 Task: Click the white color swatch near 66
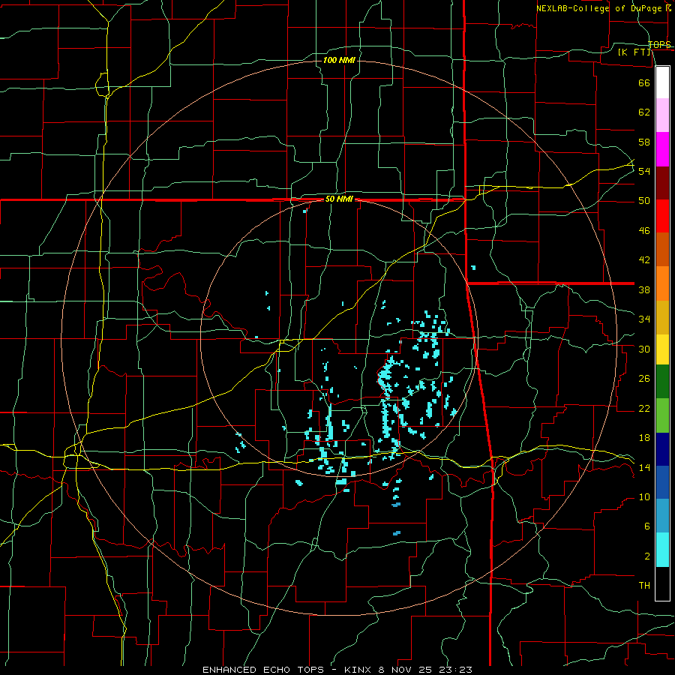click(662, 82)
